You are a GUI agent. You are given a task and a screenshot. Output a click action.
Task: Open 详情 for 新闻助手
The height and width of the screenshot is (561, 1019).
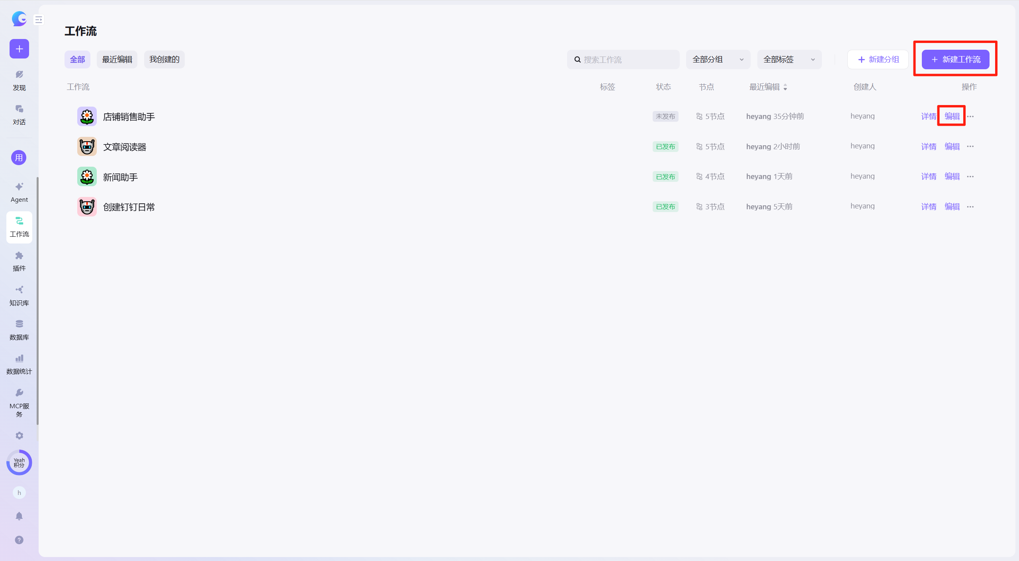tap(929, 177)
